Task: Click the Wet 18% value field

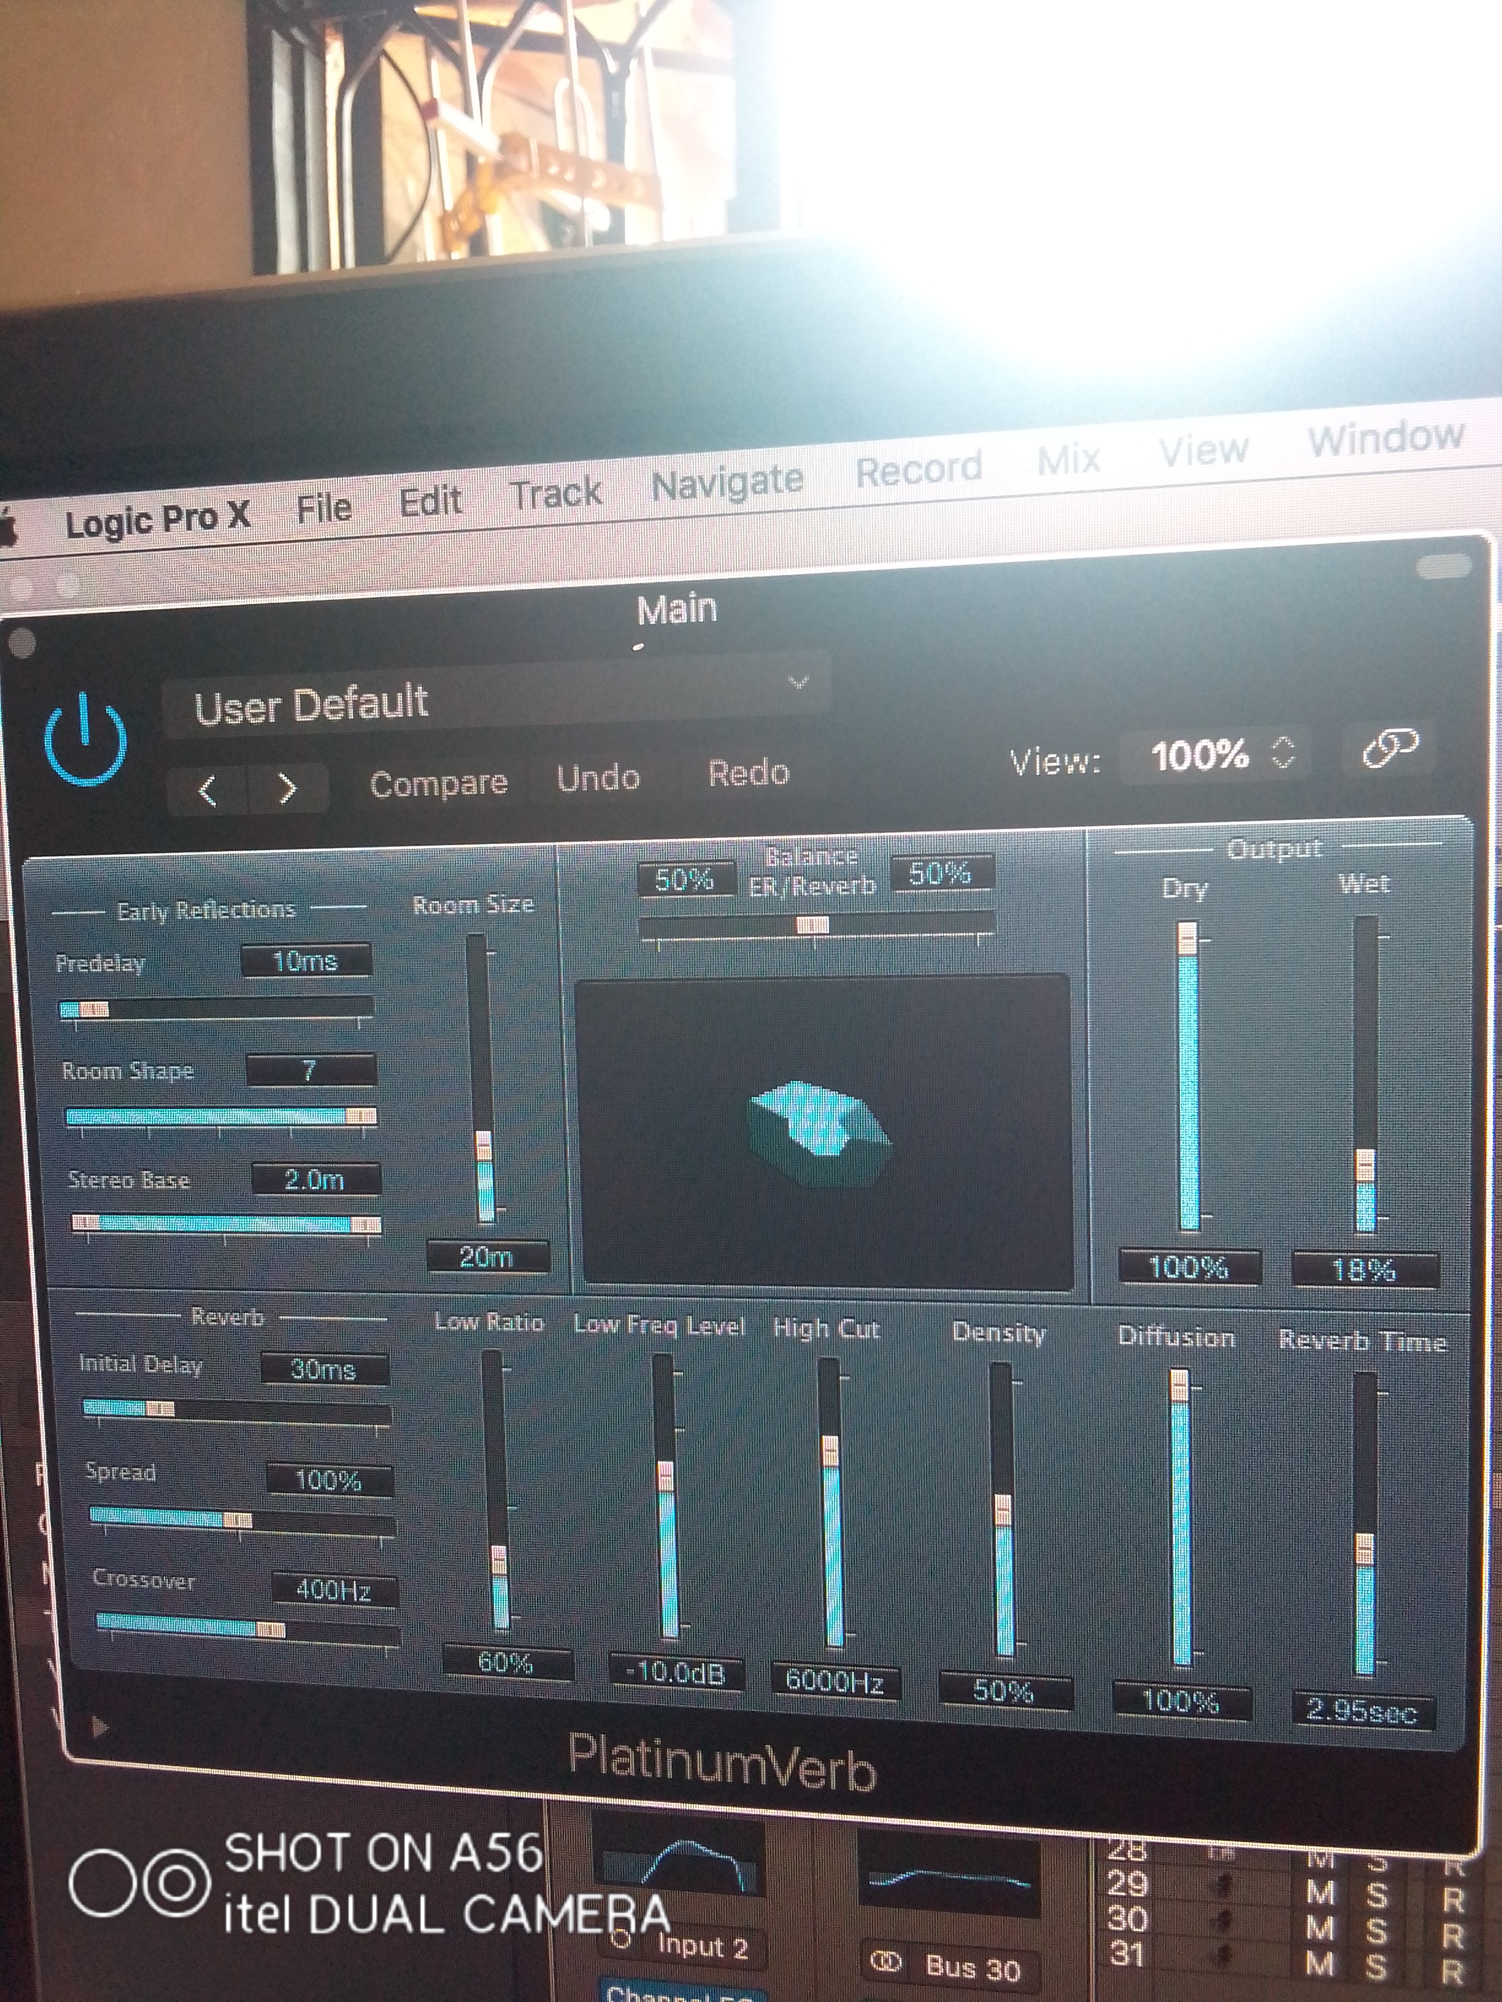Action: [1365, 1271]
